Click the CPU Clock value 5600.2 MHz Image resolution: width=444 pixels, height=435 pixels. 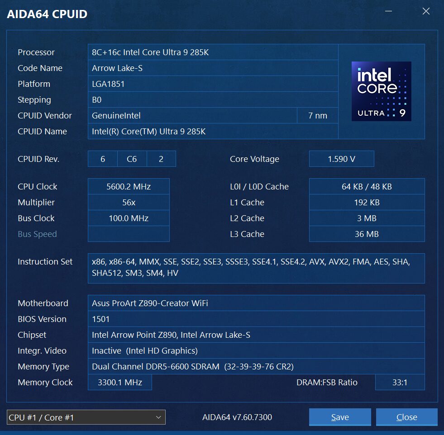(129, 186)
